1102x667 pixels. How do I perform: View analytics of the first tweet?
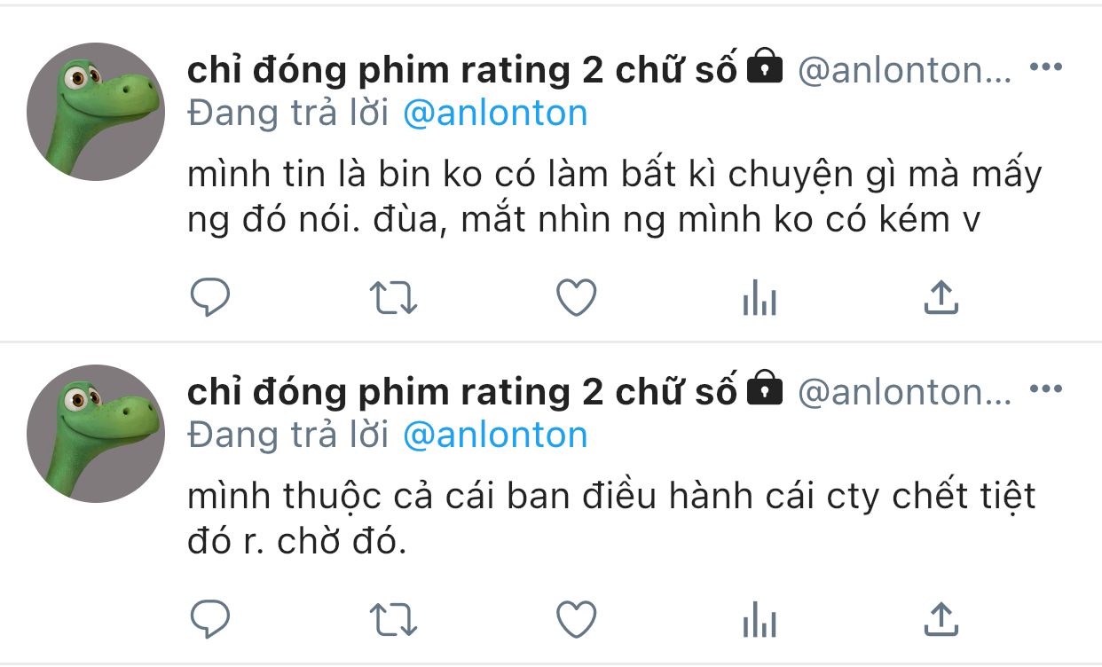pyautogui.click(x=760, y=299)
